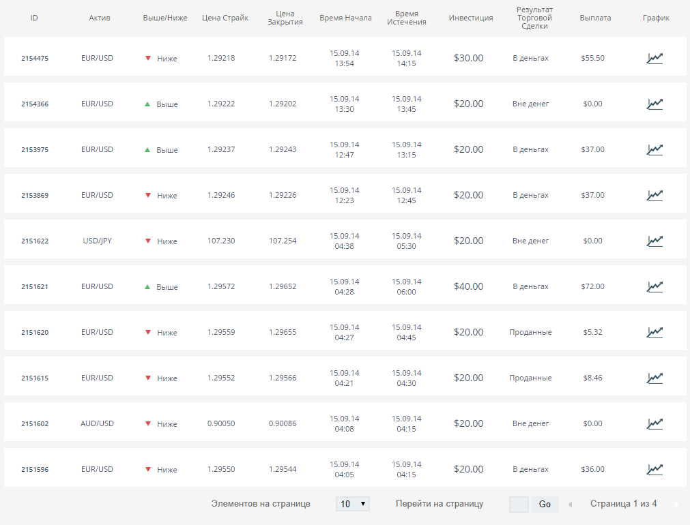Click the Выплата column header
Viewport: 690px width, 525px height.
pyautogui.click(x=595, y=18)
